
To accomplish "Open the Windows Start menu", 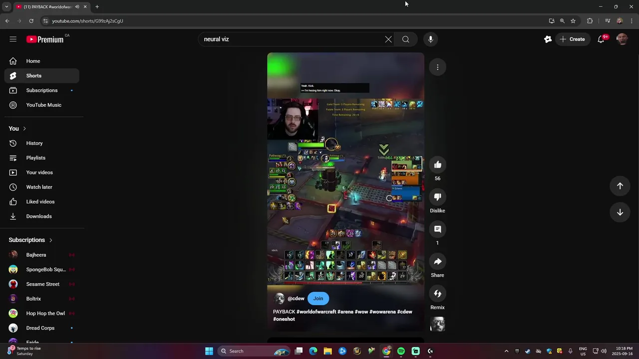I will point(209,351).
